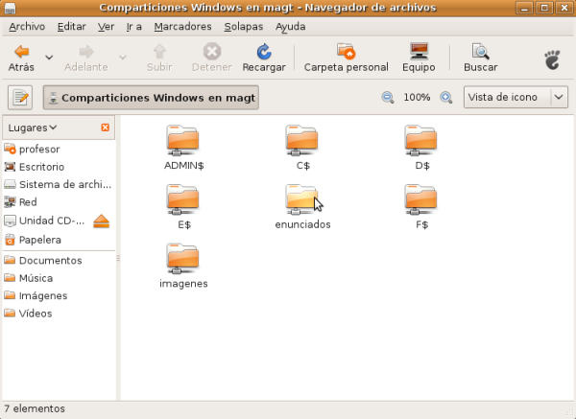Go back with the Atrás button
The height and width of the screenshot is (419, 576).
pyautogui.click(x=21, y=57)
